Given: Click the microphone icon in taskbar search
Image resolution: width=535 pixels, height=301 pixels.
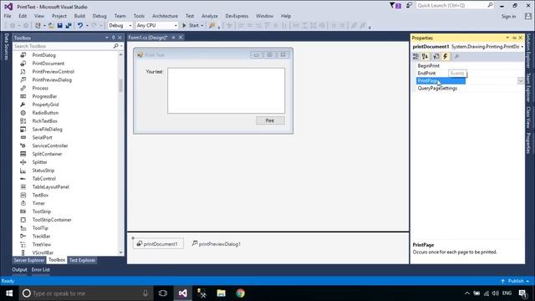Looking at the screenshot, I should tap(145, 293).
